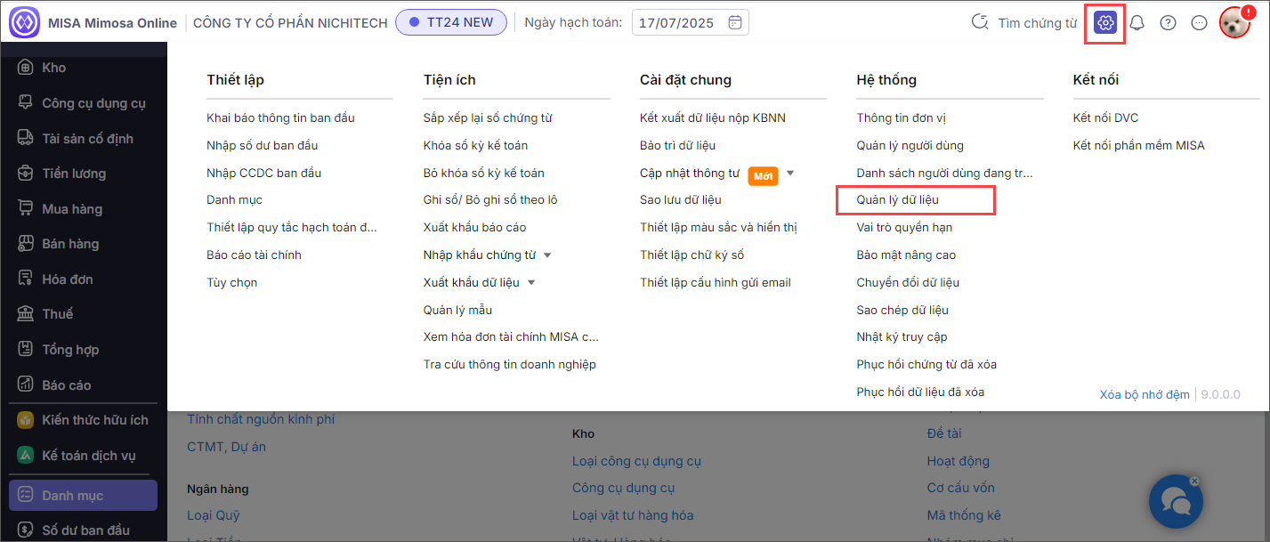
Task: Click the user avatar picture
Action: 1234,23
